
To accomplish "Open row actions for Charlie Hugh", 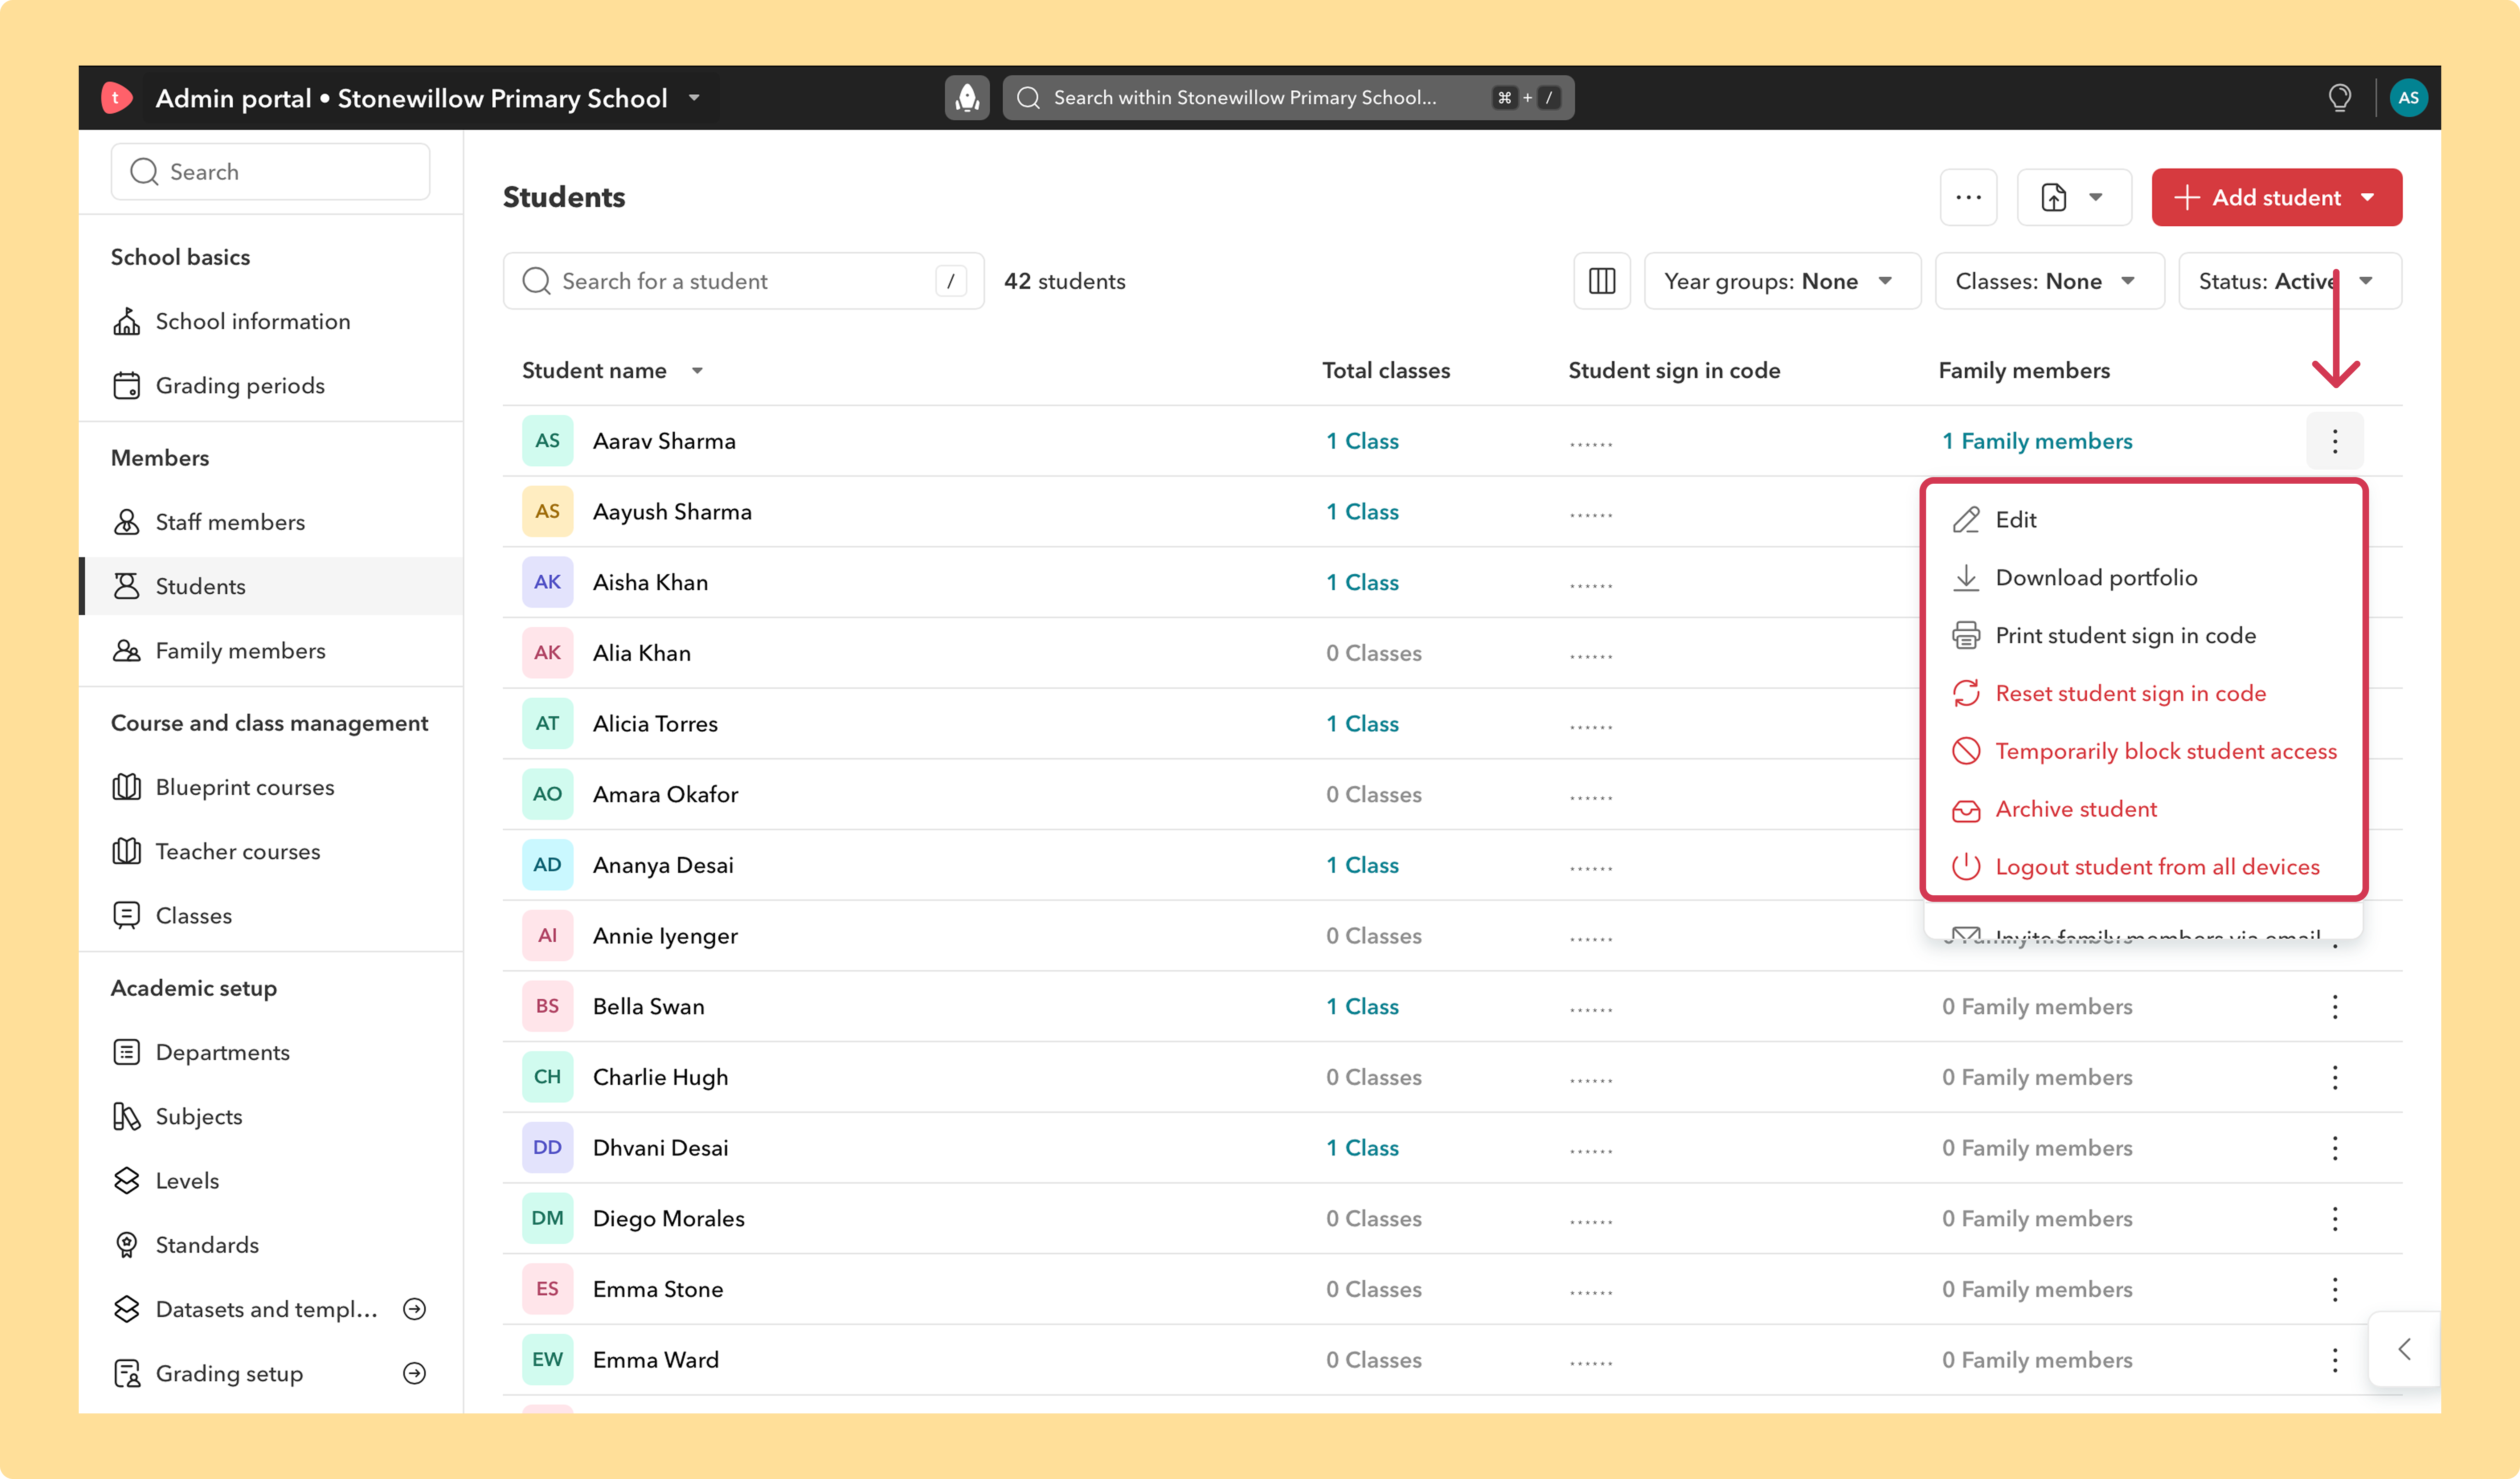I will point(2335,1077).
